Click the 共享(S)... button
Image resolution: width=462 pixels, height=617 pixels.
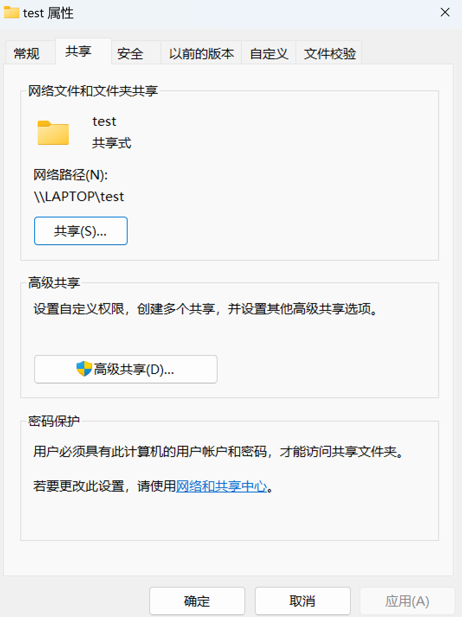pos(81,231)
